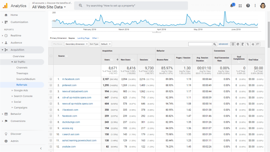Click the Realtime clock icon

tap(6, 36)
